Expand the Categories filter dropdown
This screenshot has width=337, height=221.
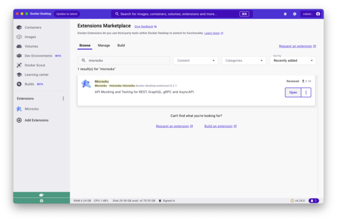[244, 61]
